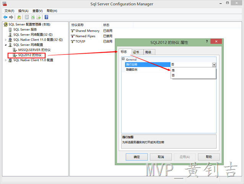244x184 pixels.
Task: Click the 状态 column header
Action: coord(117,25)
